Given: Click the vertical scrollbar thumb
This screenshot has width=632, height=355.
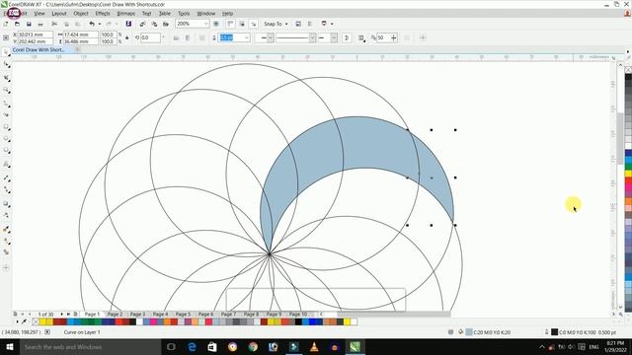Looking at the screenshot, I should click(620, 137).
